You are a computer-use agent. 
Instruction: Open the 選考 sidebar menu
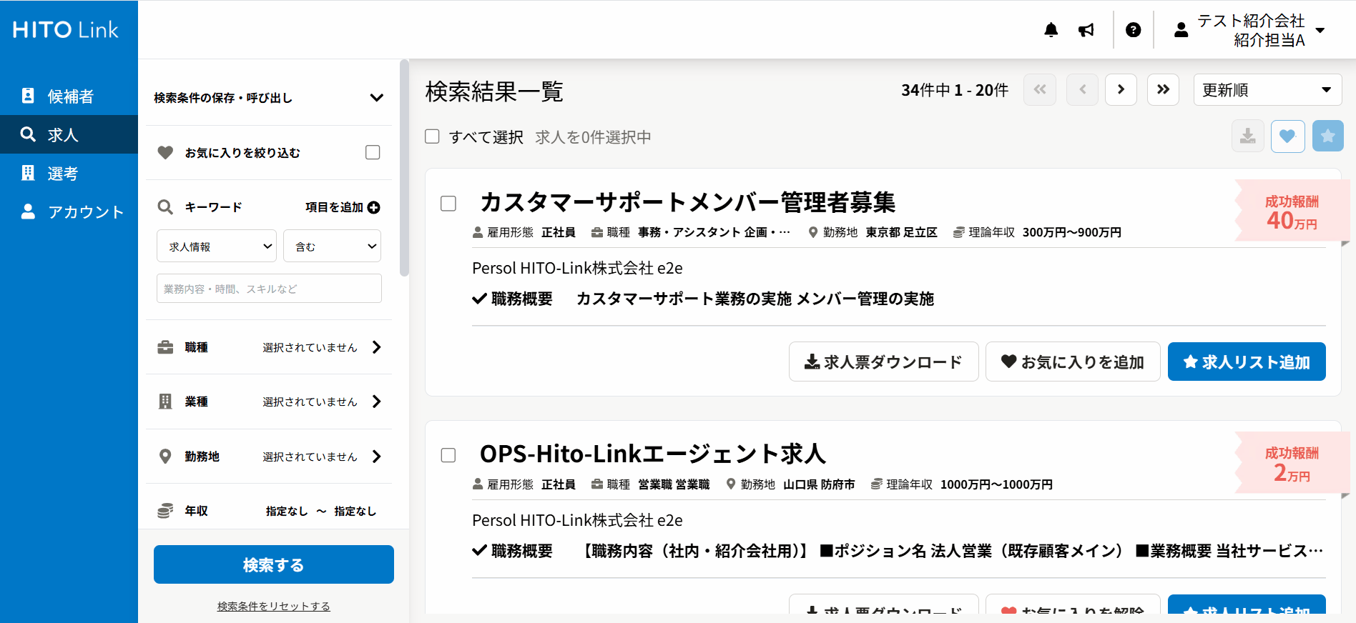69,173
